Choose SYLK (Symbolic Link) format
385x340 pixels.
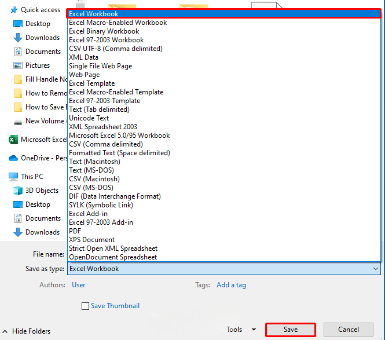[x=223, y=205]
